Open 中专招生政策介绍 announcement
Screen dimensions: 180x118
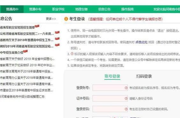(11, 53)
